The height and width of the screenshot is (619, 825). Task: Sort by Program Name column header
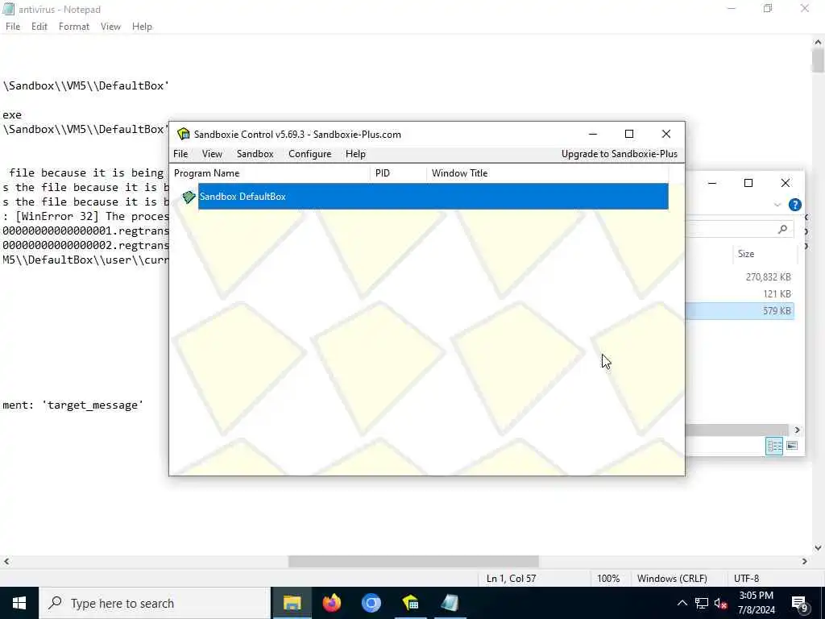(x=271, y=173)
